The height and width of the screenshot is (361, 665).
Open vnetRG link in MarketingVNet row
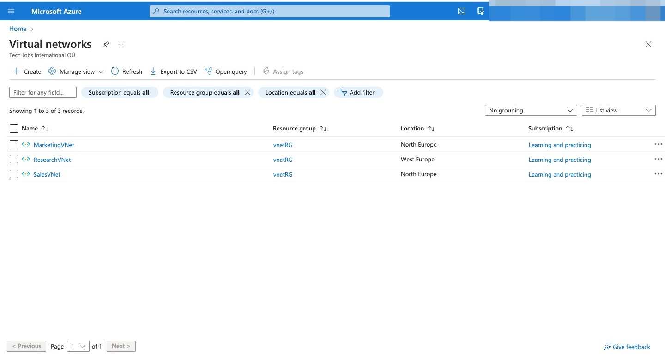pyautogui.click(x=283, y=145)
